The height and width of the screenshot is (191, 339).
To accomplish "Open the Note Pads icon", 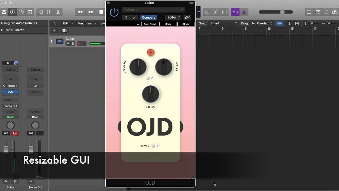I will pos(318,12).
